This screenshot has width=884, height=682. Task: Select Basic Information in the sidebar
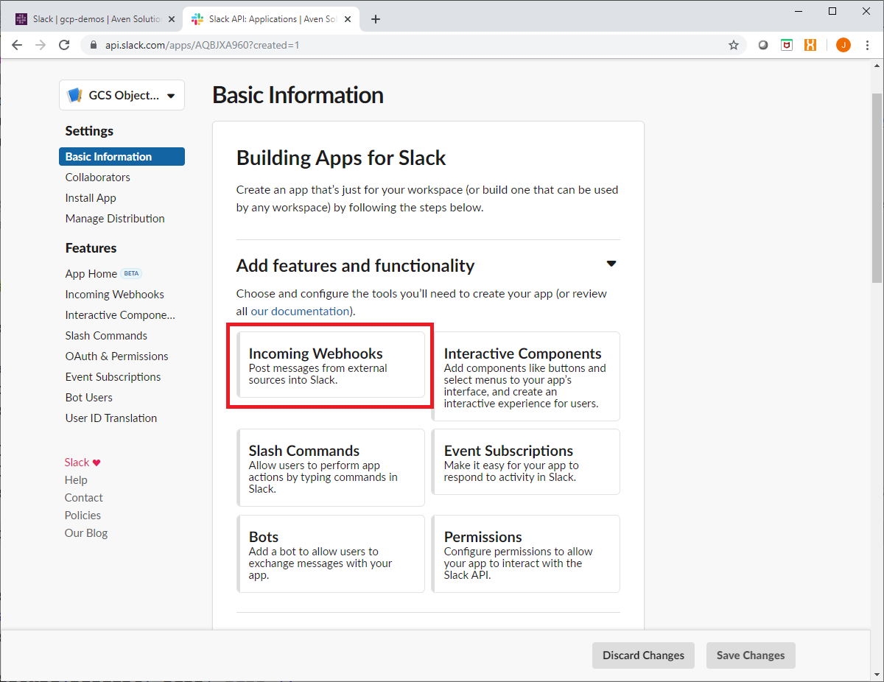coord(122,156)
